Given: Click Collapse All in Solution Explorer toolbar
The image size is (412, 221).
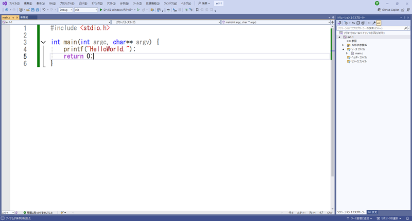Looking at the screenshot, I should [x=357, y=23].
